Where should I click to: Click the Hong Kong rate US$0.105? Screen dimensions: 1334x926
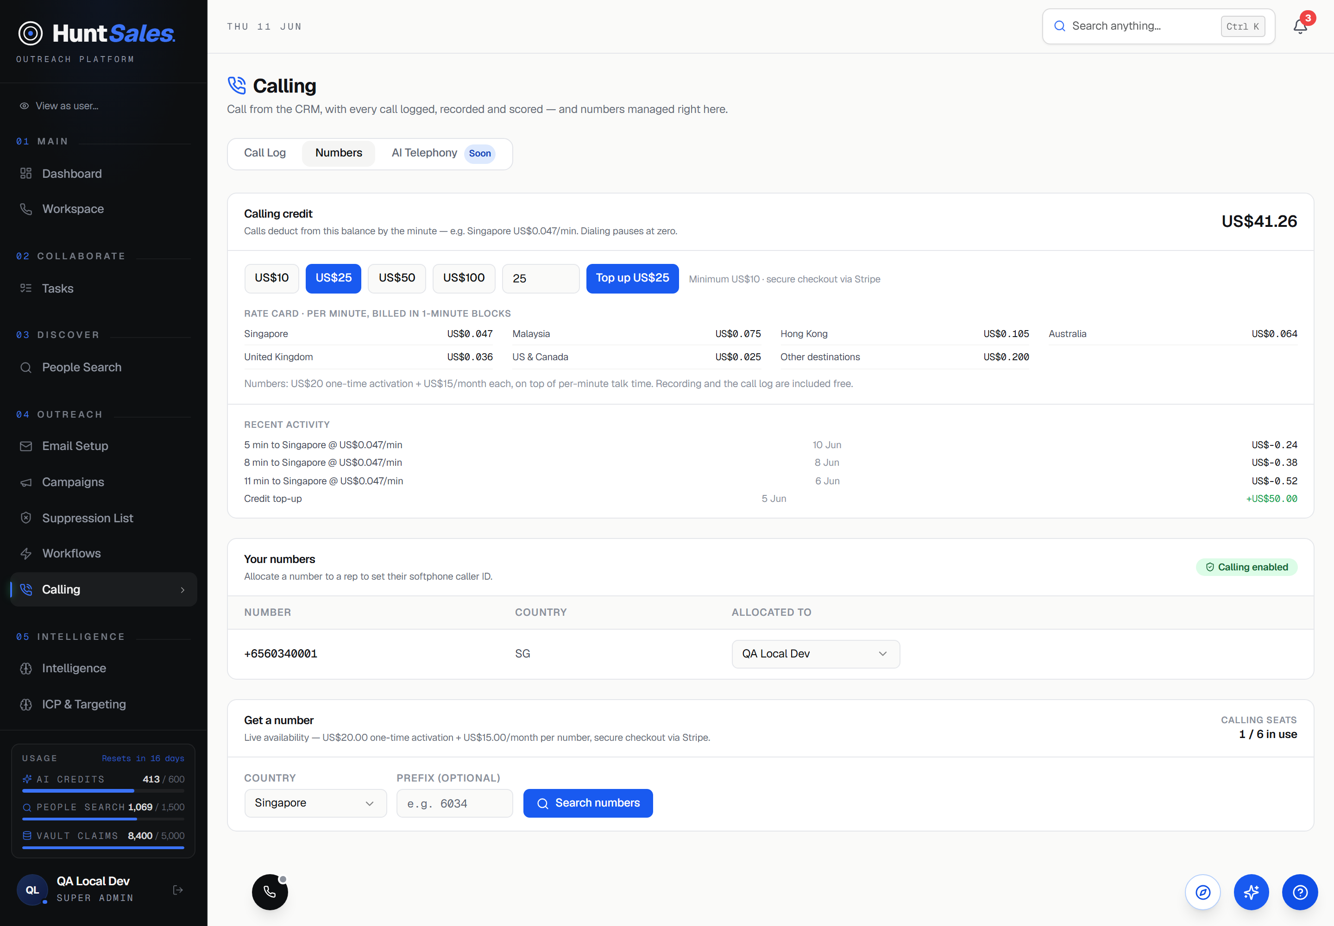(1006, 334)
